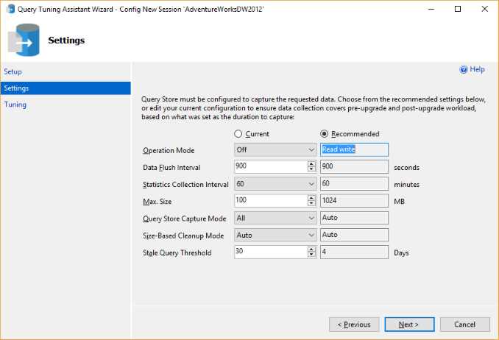Click the app icon in title bar
The width and height of the screenshot is (499, 340).
point(10,9)
